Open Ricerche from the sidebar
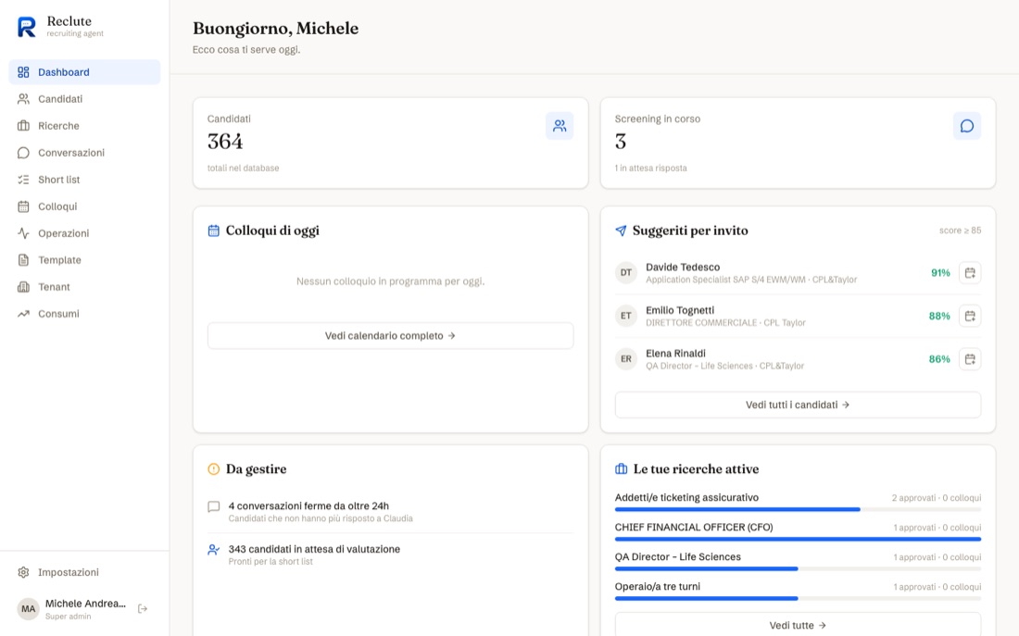The height and width of the screenshot is (636, 1019). (x=84, y=125)
